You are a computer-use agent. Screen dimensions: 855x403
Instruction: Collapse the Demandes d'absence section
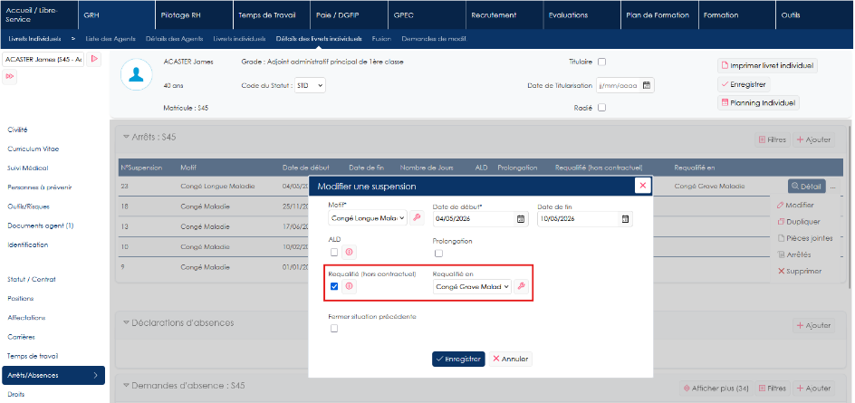[126, 386]
